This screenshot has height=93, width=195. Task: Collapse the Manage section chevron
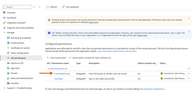point(4,33)
